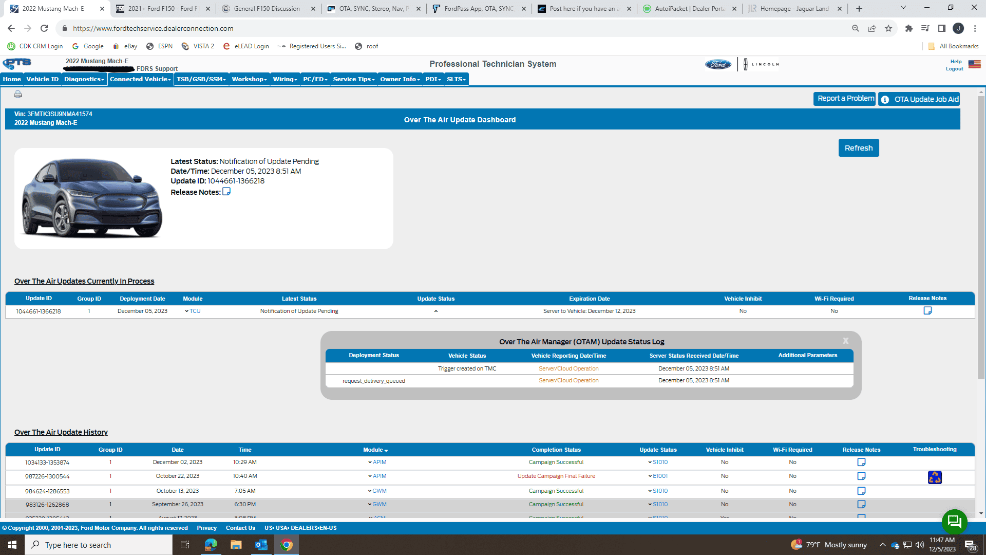Viewport: 986px width, 555px height.
Task: Open release notes for update 1044661-1366218 row
Action: 927,310
